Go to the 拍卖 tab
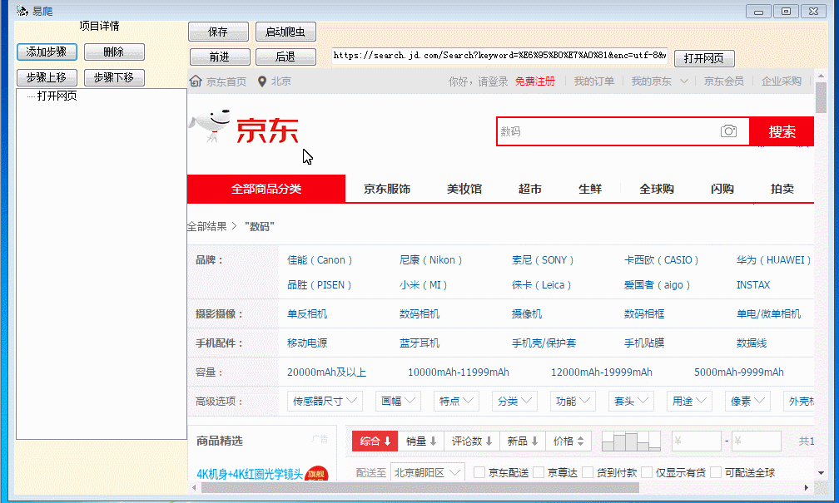This screenshot has width=839, height=503. tap(782, 189)
